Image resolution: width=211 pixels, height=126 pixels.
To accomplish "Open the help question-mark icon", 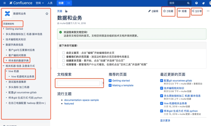I will pyautogui.click(x=196, y=3).
